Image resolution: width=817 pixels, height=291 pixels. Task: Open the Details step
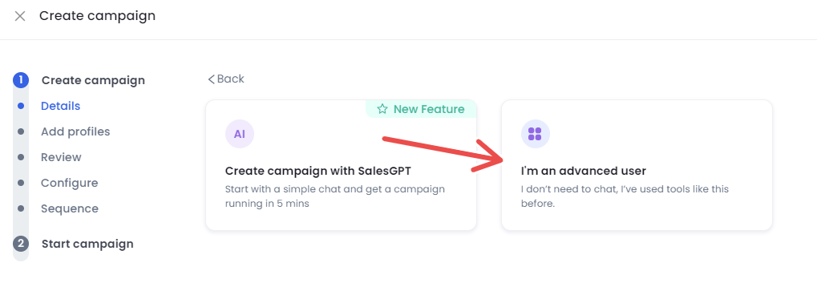pyautogui.click(x=60, y=106)
